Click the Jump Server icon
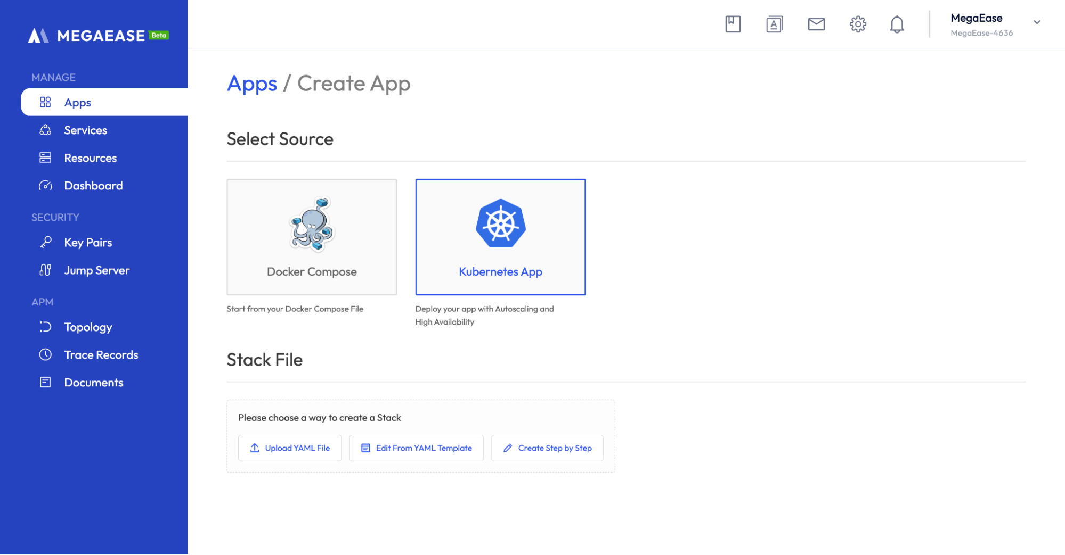Viewport: 1065px width, 555px height. click(x=45, y=270)
